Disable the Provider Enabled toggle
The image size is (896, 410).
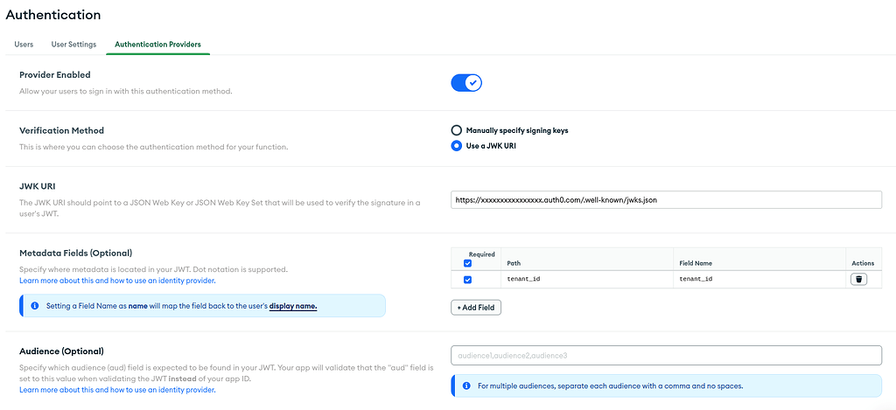pyautogui.click(x=466, y=83)
